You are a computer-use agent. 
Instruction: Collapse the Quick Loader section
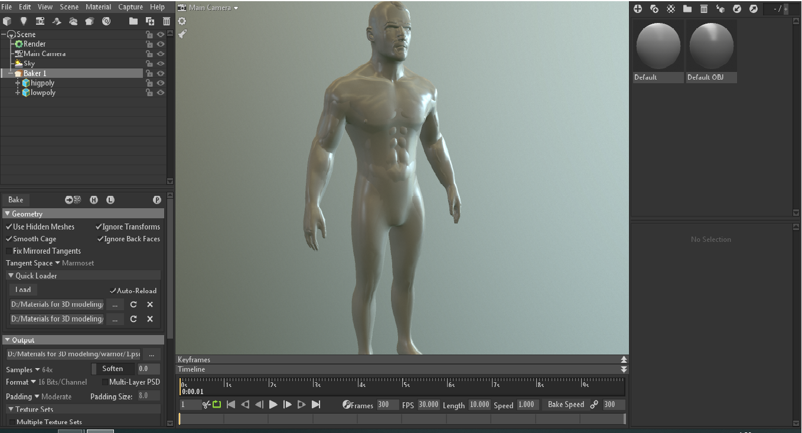11,276
